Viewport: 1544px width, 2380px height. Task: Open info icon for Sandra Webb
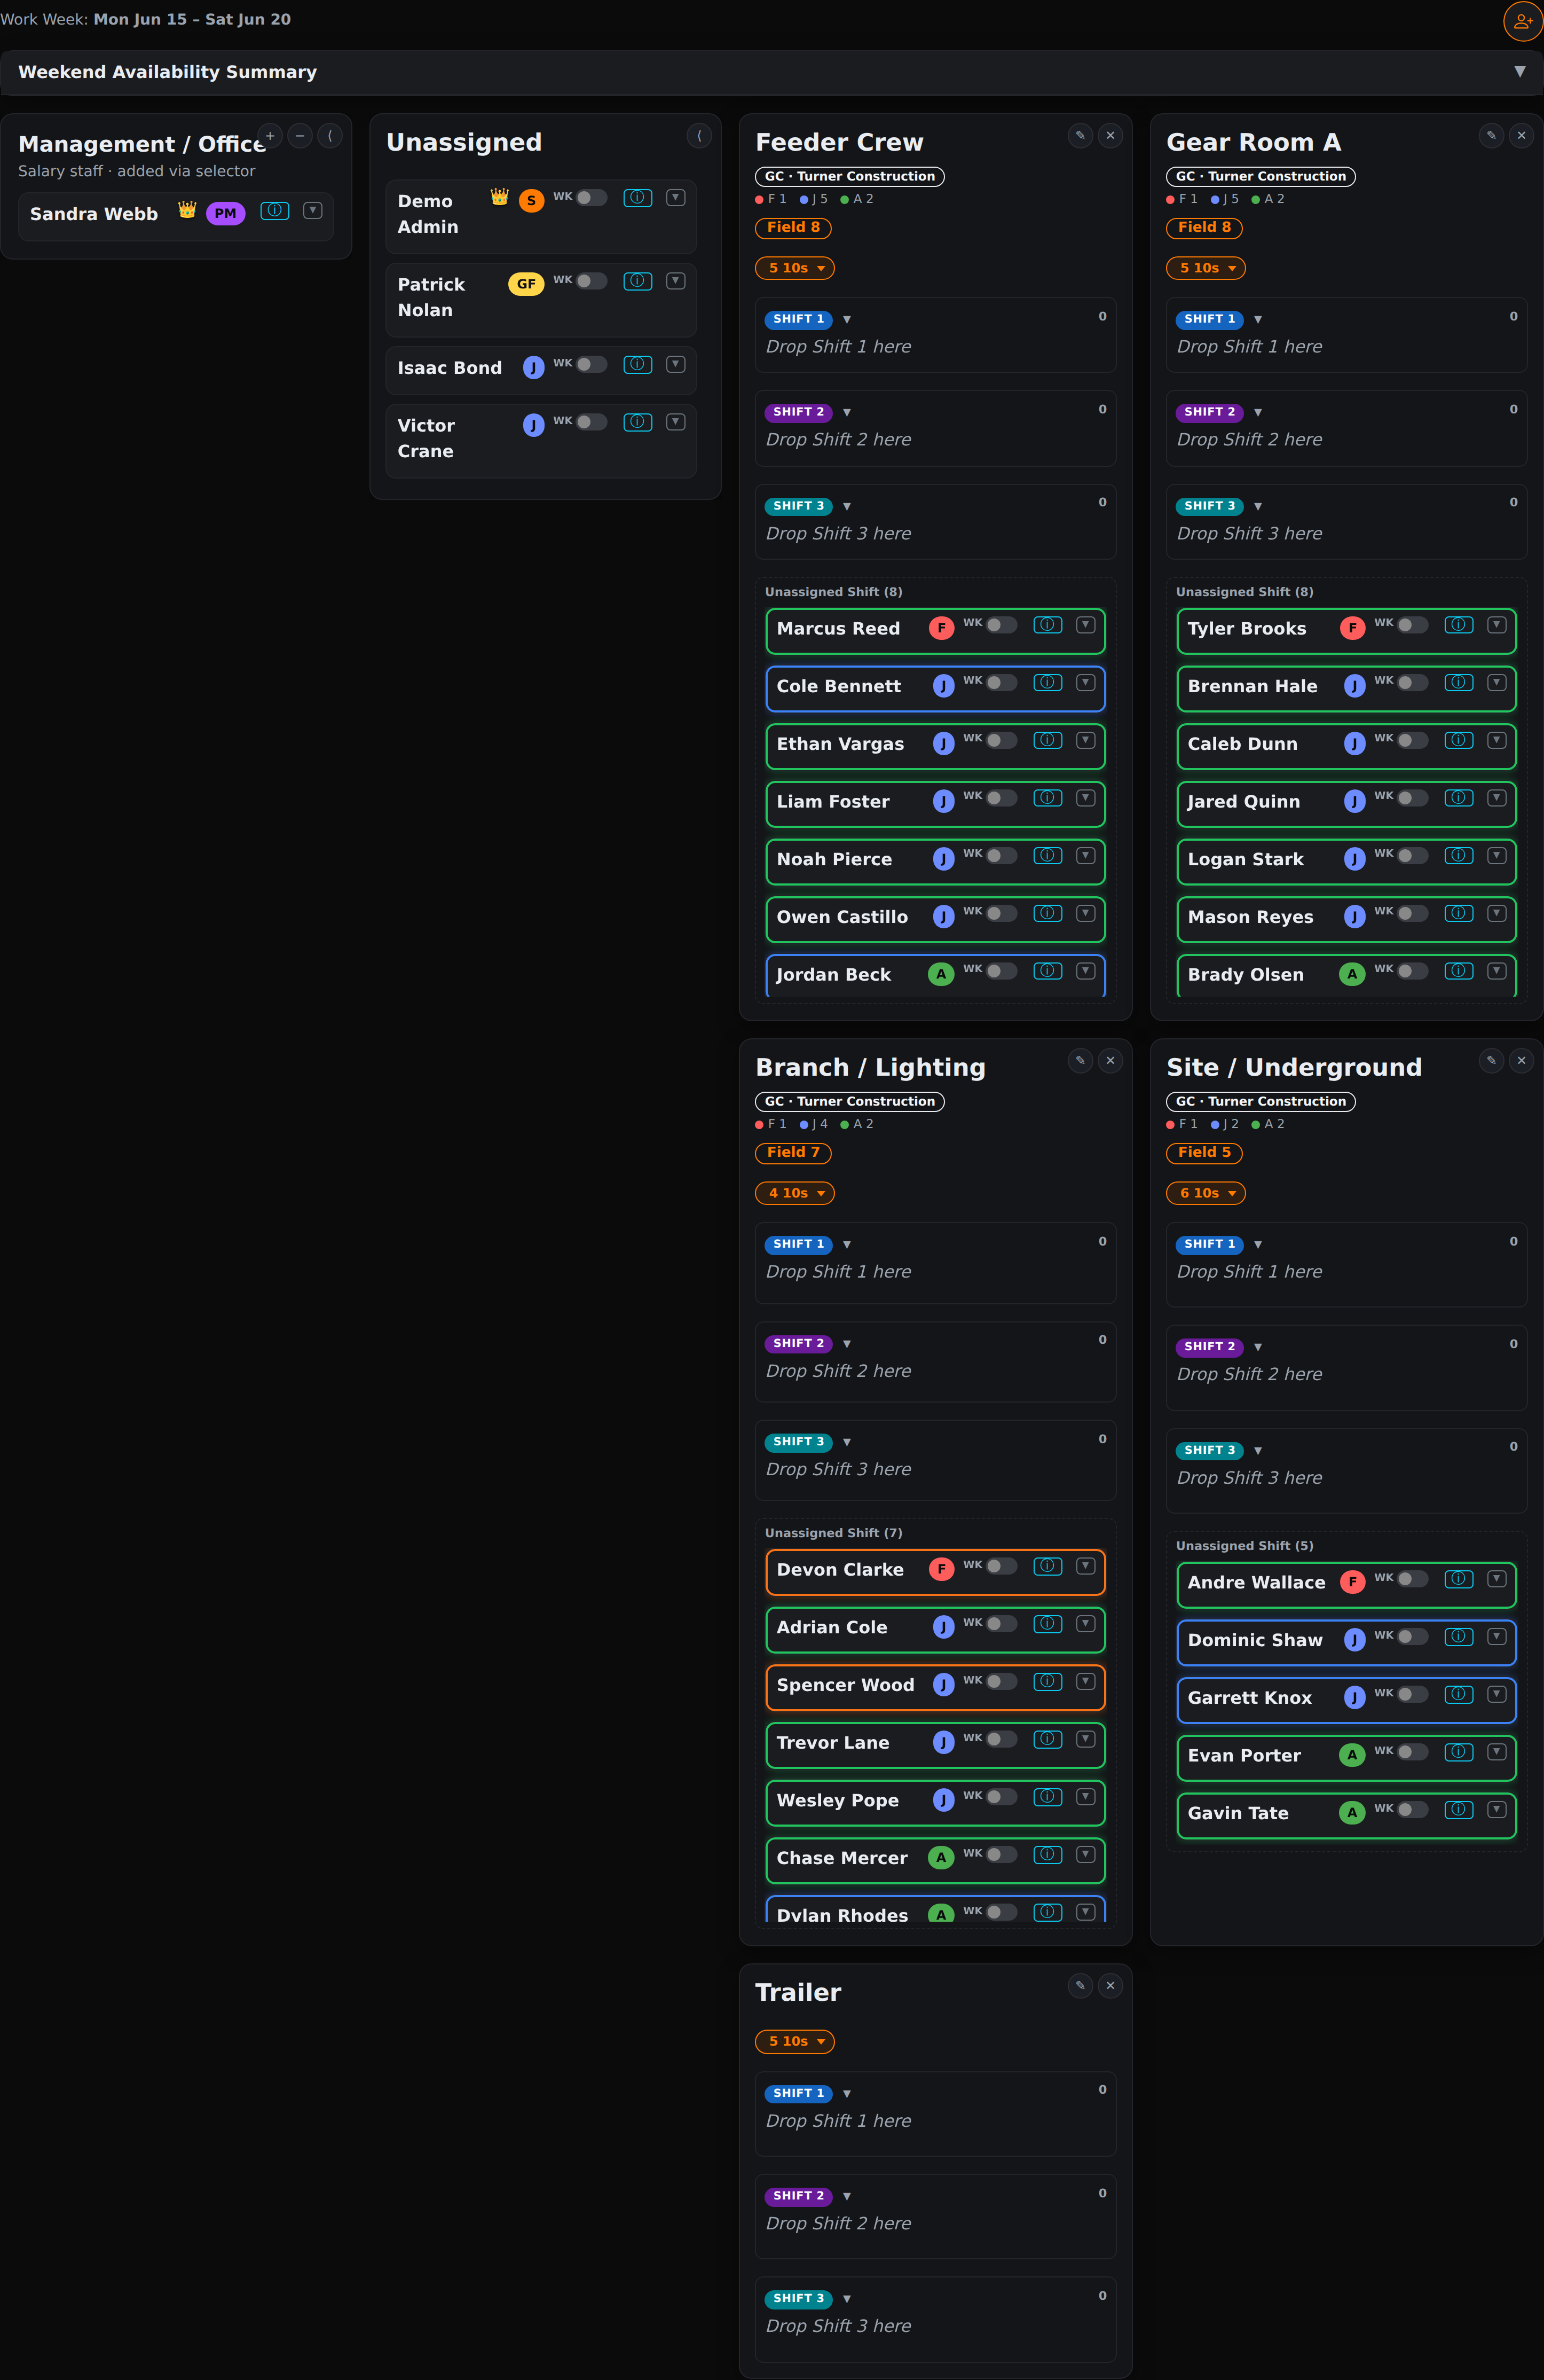click(275, 211)
